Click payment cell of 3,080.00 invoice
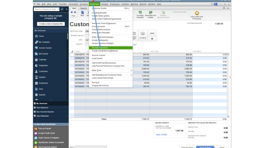The height and width of the screenshot is (148, 264). (x=210, y=69)
